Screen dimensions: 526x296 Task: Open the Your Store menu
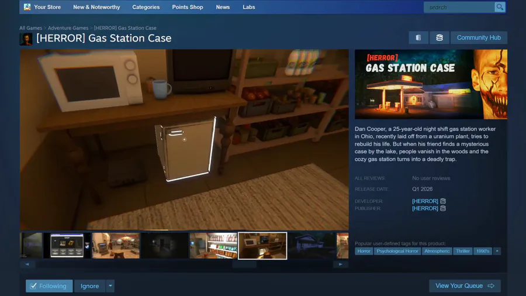pyautogui.click(x=47, y=7)
